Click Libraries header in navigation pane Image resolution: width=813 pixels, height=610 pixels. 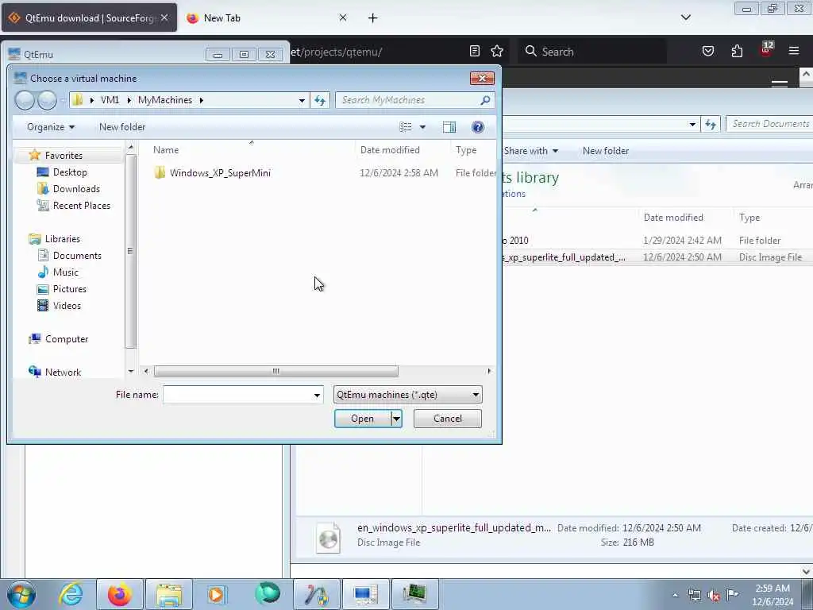tap(62, 239)
